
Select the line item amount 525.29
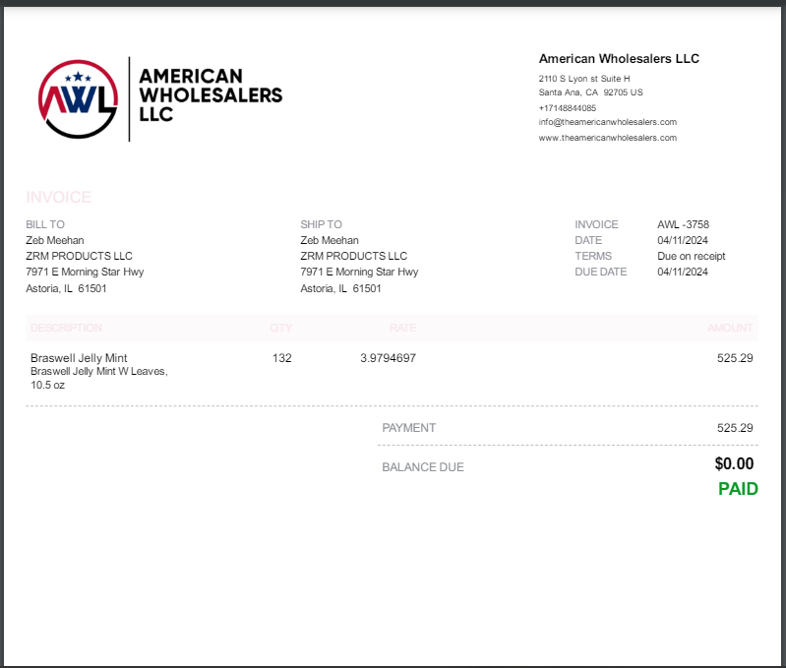coord(735,358)
